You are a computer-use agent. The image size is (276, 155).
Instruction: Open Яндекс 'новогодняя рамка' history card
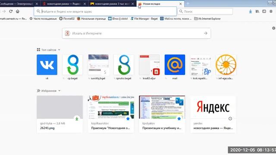coord(213,114)
